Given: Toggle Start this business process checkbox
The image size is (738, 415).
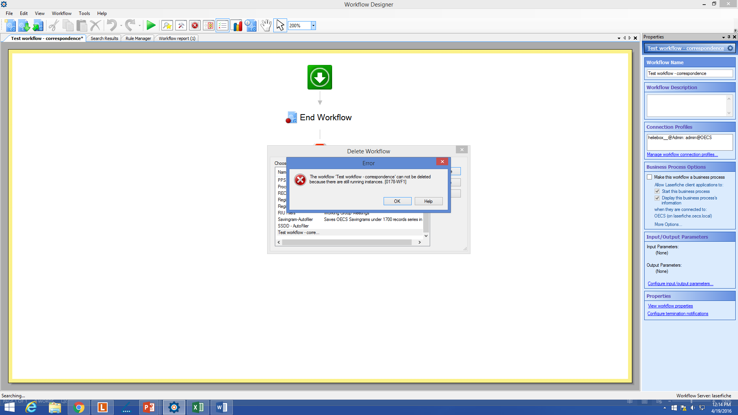Looking at the screenshot, I should click(657, 191).
